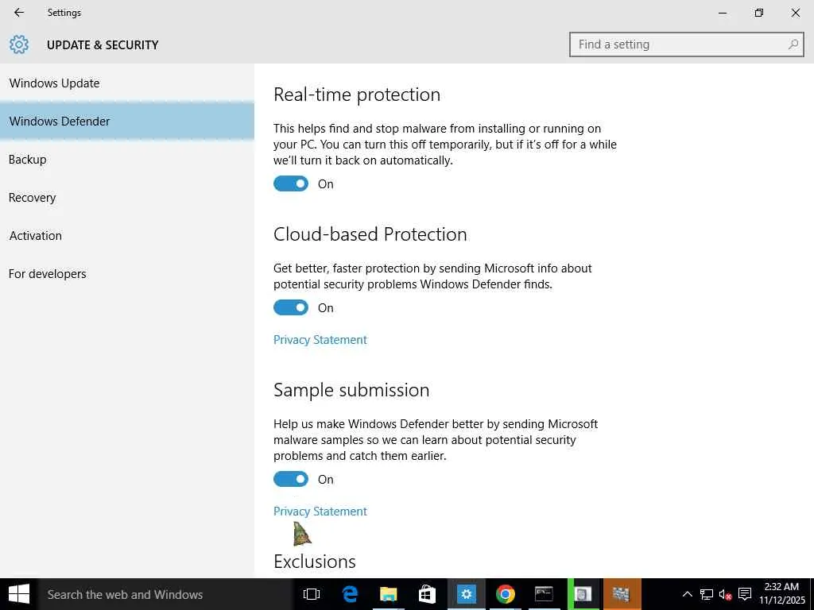Image resolution: width=814 pixels, height=610 pixels.
Task: Minimize the Settings window
Action: click(x=722, y=13)
